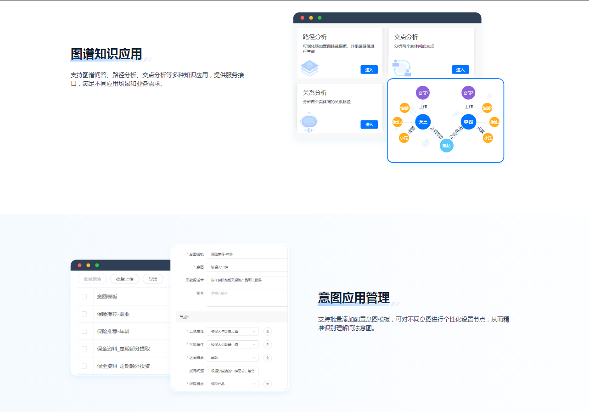Viewport: 589px width, 412px height.
Task: Open the 上限属性 dropdown
Action: click(232, 331)
